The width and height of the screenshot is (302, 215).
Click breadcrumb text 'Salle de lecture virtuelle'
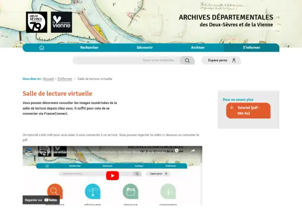tap(95, 79)
